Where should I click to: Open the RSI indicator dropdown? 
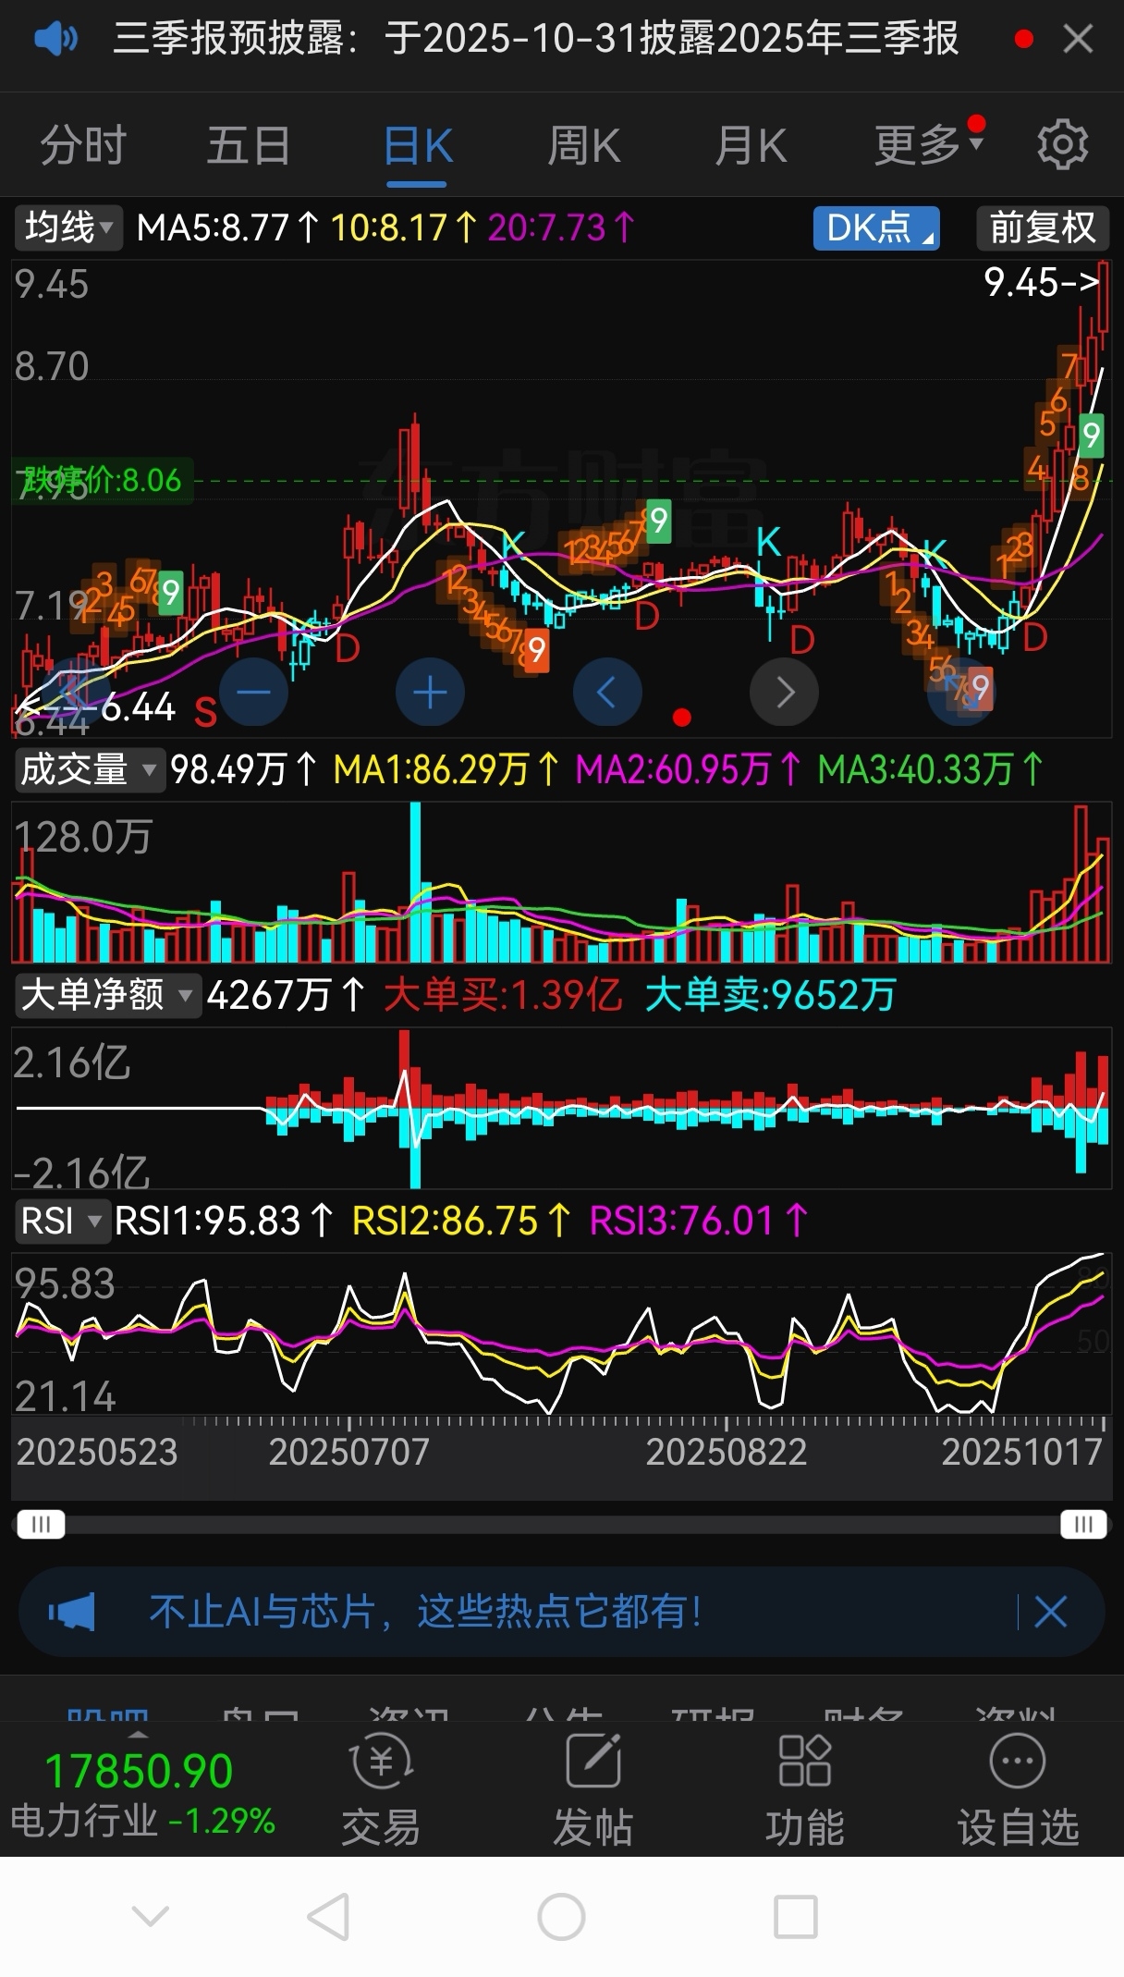point(62,1221)
